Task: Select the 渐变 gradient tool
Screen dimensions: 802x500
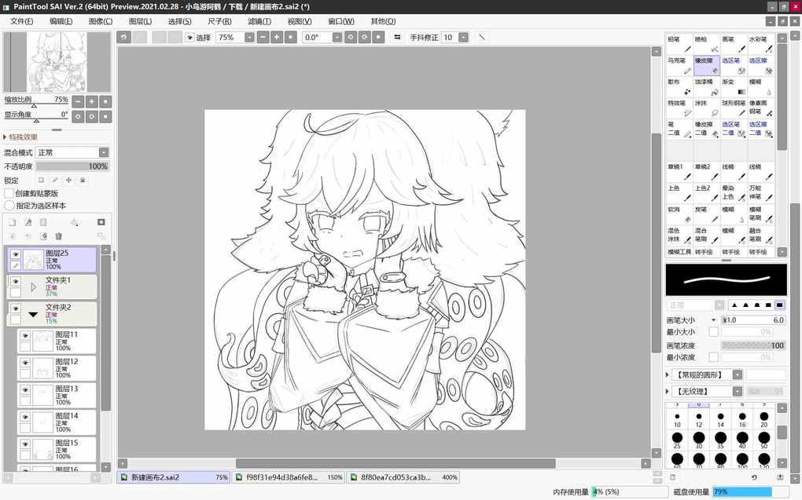Action: 733,86
